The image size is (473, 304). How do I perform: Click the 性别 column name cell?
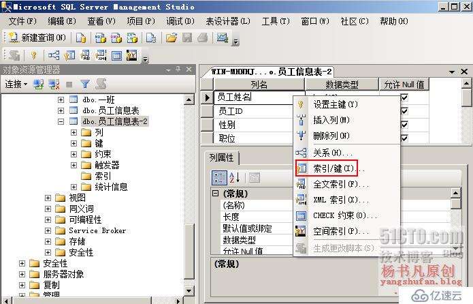[x=253, y=125]
